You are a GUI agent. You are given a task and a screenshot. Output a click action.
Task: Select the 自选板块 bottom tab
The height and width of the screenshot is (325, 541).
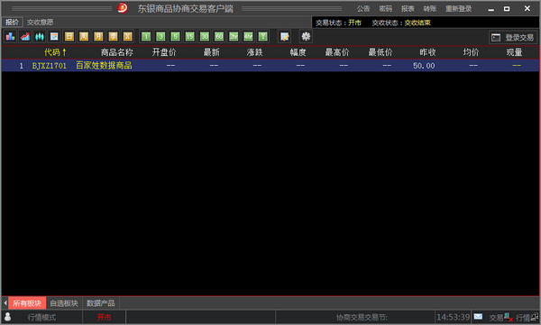point(64,303)
